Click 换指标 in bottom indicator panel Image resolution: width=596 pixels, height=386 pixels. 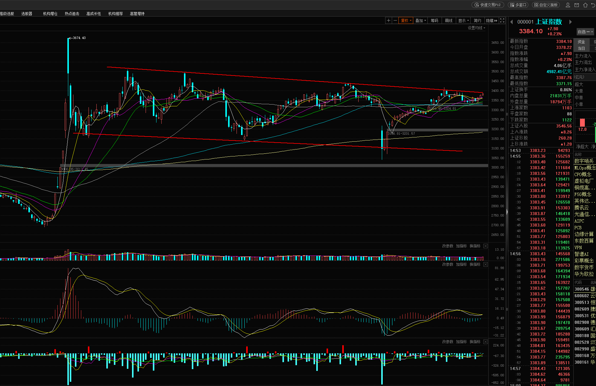click(x=475, y=342)
